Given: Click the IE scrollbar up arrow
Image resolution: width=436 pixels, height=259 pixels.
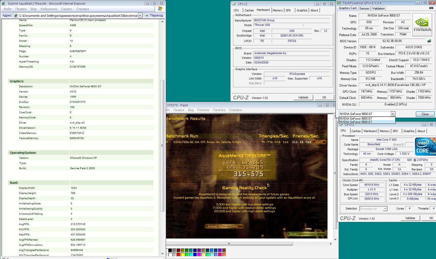Looking at the screenshot, I should tap(162, 21).
